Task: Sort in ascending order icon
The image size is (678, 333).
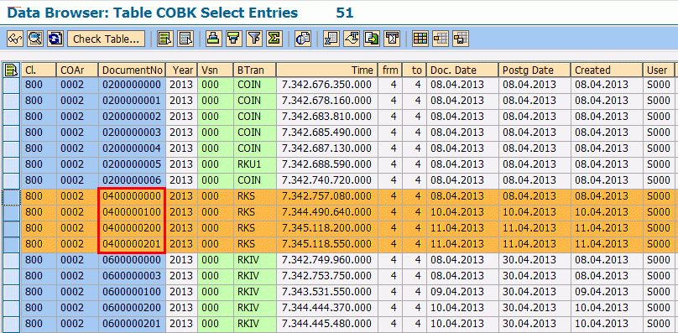Action: click(x=214, y=39)
